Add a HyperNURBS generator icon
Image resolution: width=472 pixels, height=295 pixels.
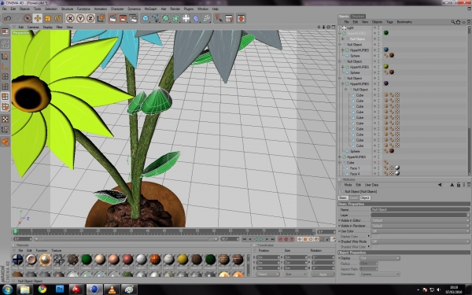click(x=166, y=18)
